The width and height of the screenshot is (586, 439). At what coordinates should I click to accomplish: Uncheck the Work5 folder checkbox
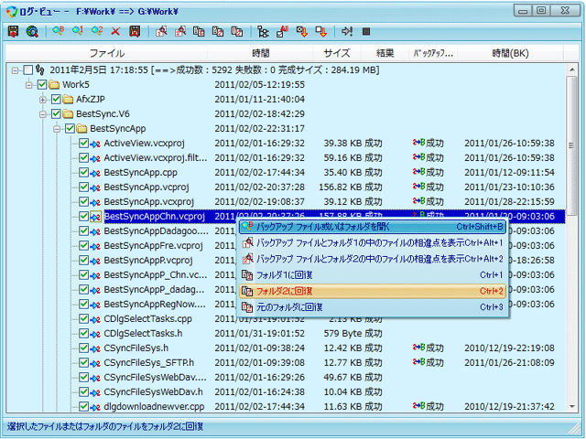point(42,85)
